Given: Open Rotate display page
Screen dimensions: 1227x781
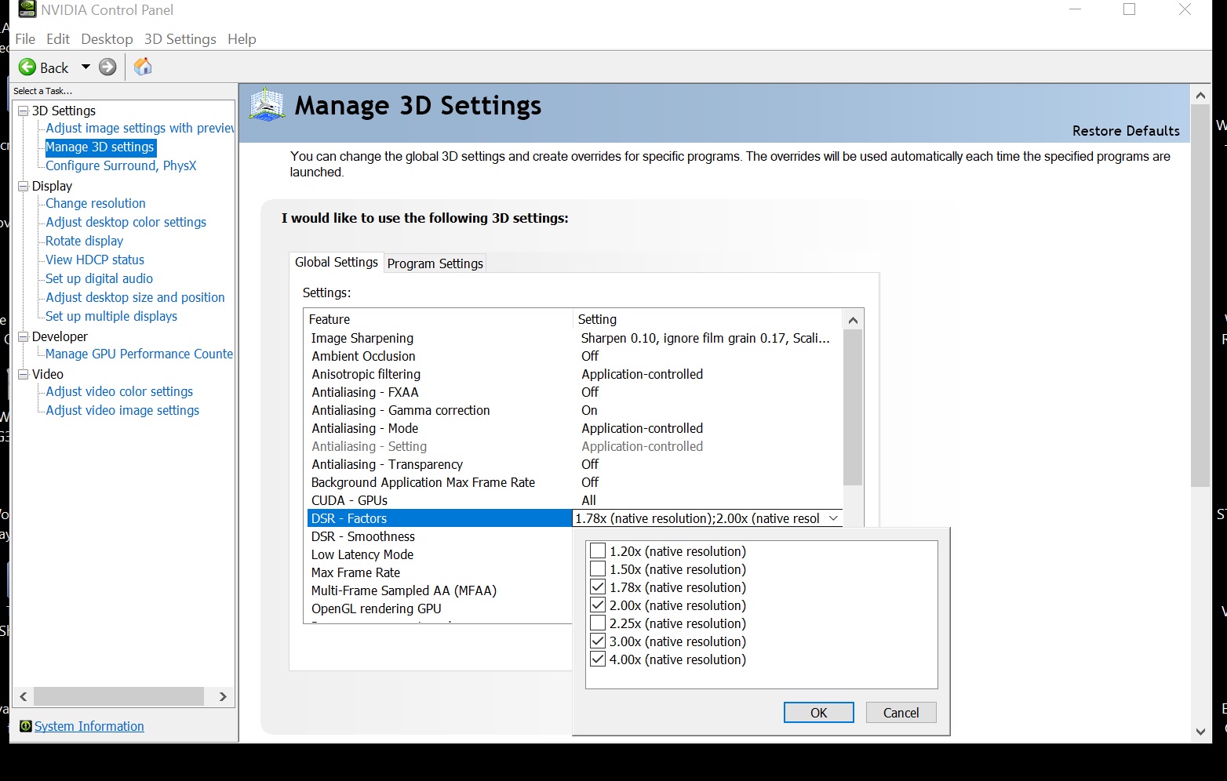Looking at the screenshot, I should [84, 241].
